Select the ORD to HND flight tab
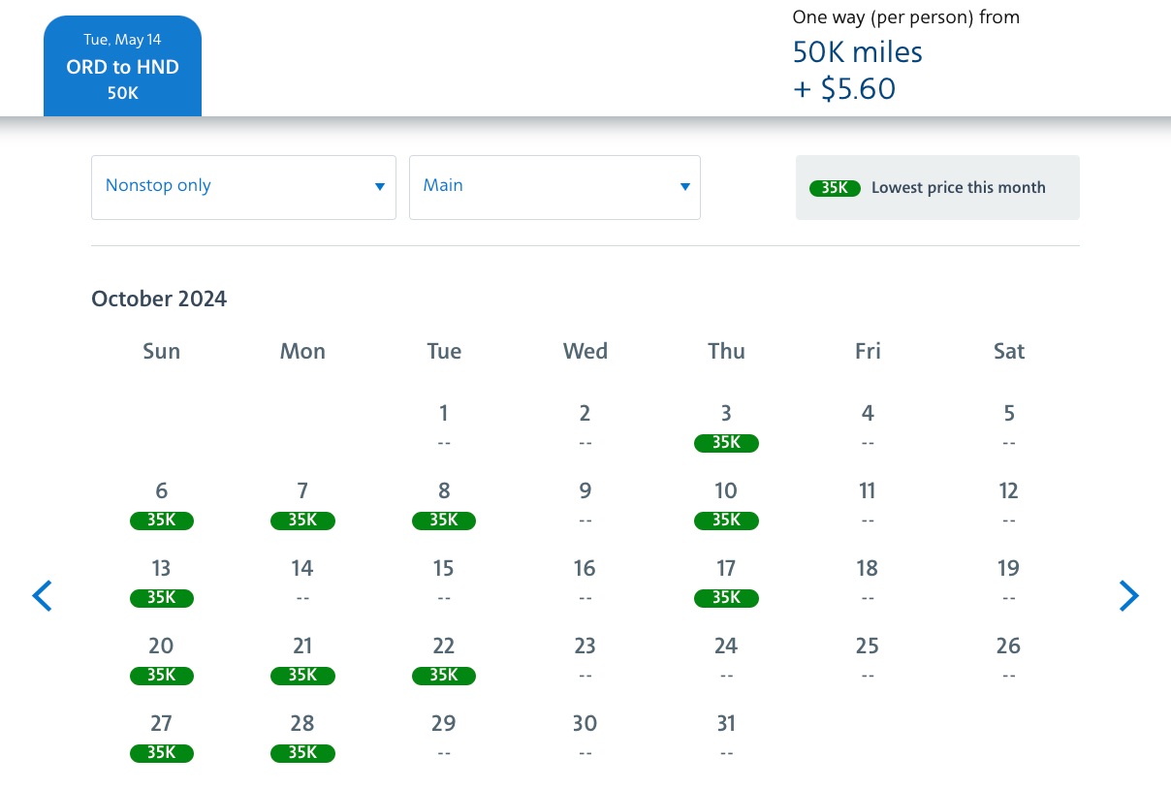The height and width of the screenshot is (789, 1171). click(122, 67)
